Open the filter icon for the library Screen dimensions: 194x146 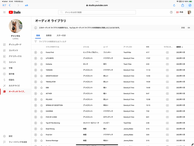36,42
